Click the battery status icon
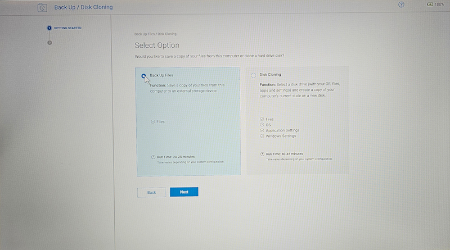This screenshot has height=250, width=450. pos(431,4)
